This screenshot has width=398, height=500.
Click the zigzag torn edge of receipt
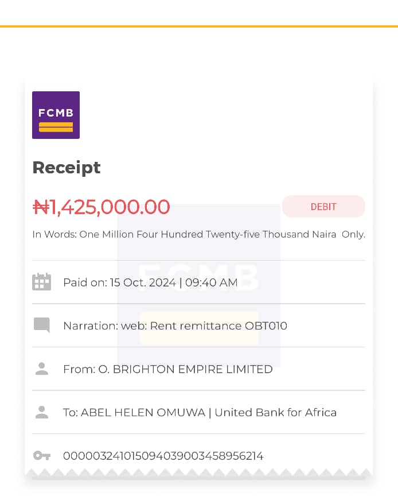pos(199,474)
